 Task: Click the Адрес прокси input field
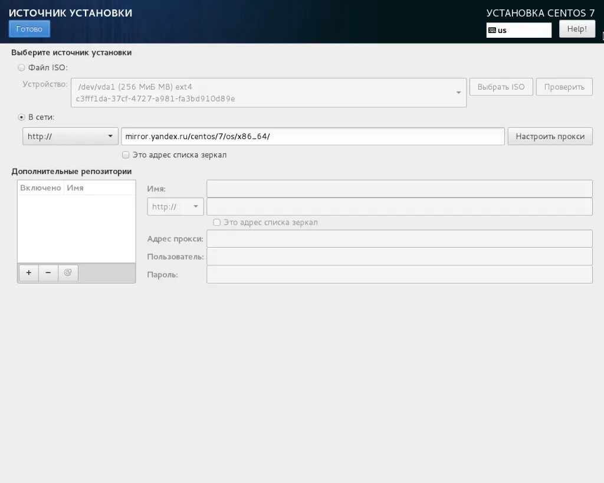(399, 239)
